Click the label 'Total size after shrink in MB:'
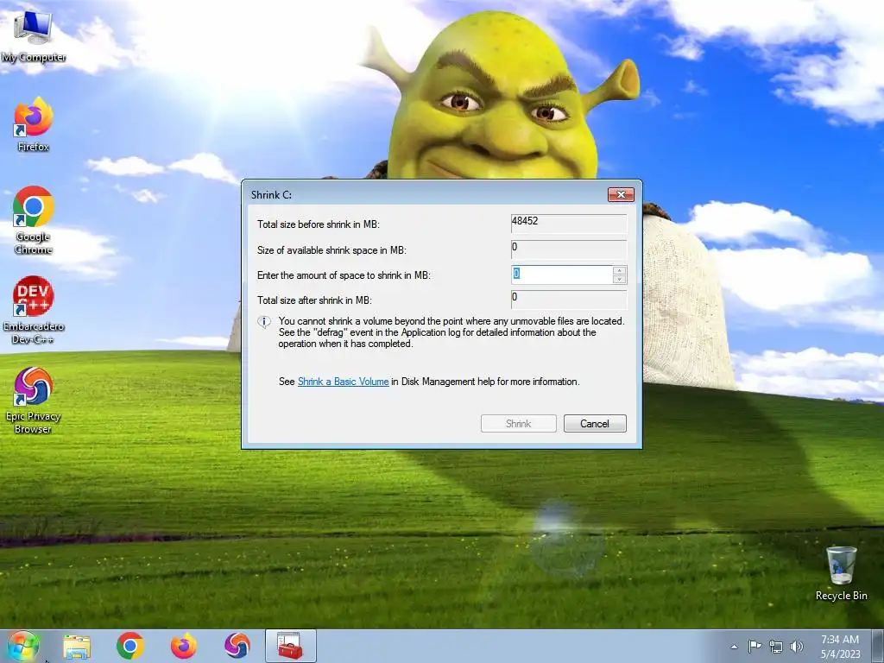 pos(314,300)
